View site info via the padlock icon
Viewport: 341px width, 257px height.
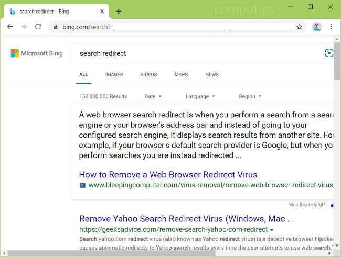coord(56,27)
